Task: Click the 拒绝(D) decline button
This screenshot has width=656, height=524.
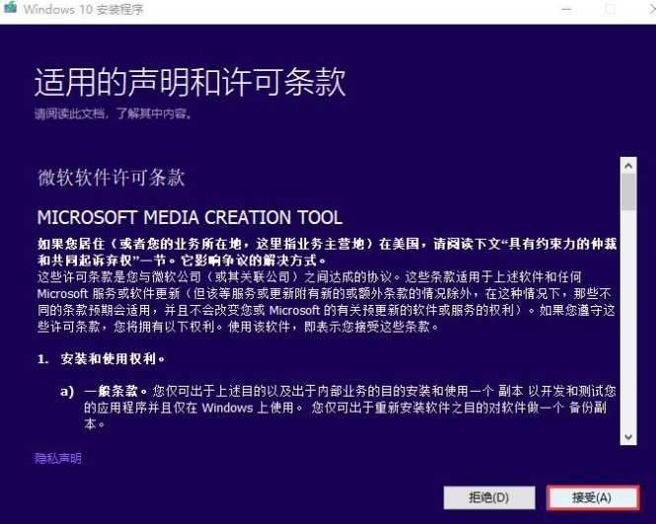Action: tap(489, 497)
